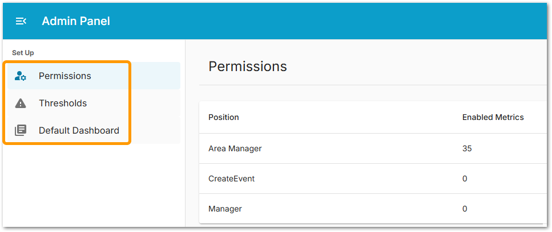Viewport: 552px width, 232px height.
Task: Click the Enabled Metrics column header
Action: (x=493, y=118)
